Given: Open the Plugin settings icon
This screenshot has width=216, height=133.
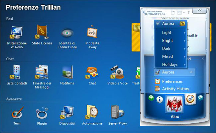Looking at the screenshot, I should tap(42, 113).
